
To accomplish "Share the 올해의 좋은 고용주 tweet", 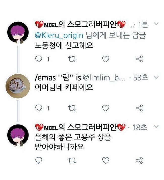I will pos(139,160).
